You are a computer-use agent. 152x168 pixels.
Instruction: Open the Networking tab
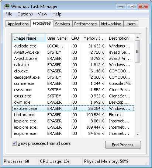pyautogui.click(x=111, y=24)
